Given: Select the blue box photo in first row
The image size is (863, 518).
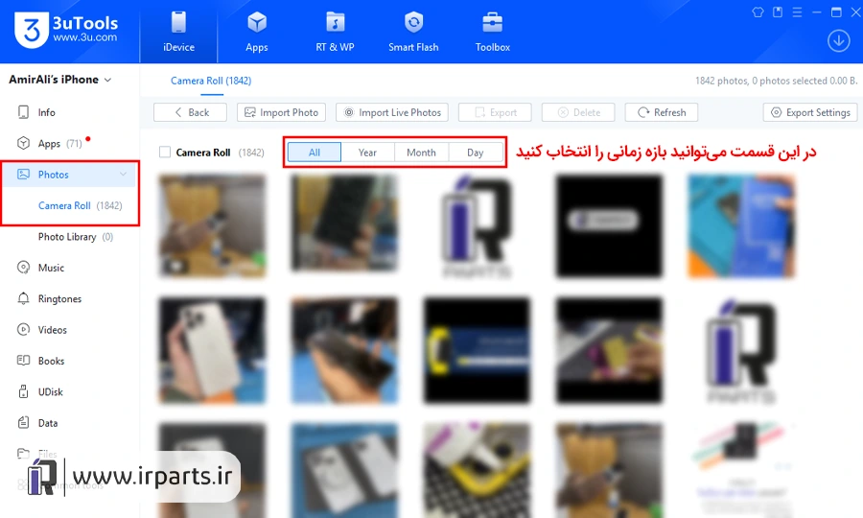Looking at the screenshot, I should coord(741,225).
